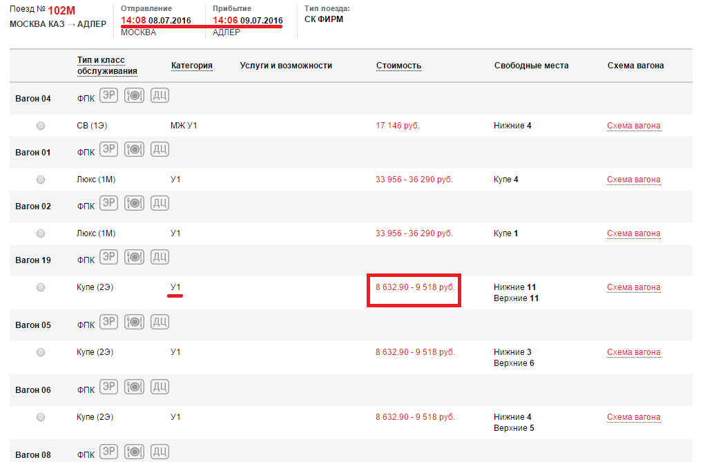The width and height of the screenshot is (705, 462).
Task: Click the ЭР icon for Вагон 19
Action: [x=109, y=258]
